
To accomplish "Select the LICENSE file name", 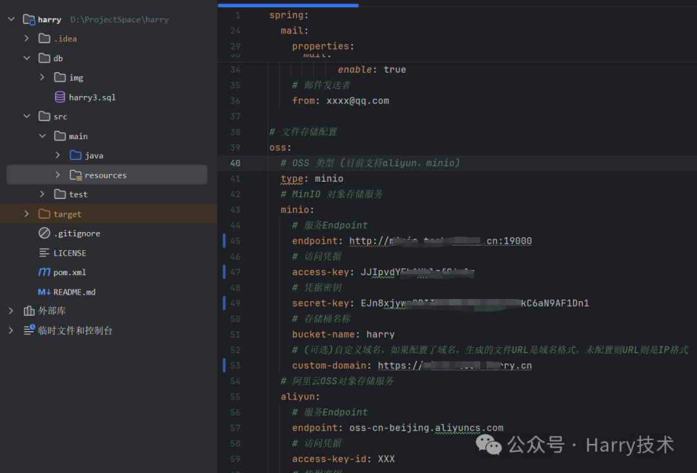I will (x=70, y=253).
